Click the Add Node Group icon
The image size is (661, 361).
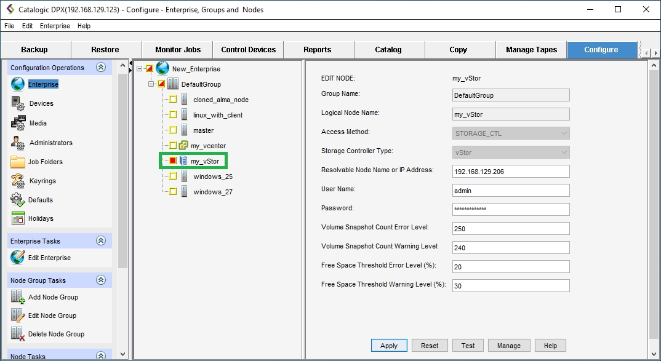[18, 297]
